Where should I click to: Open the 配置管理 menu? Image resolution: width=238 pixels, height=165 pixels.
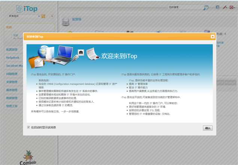[x=12, y=49]
